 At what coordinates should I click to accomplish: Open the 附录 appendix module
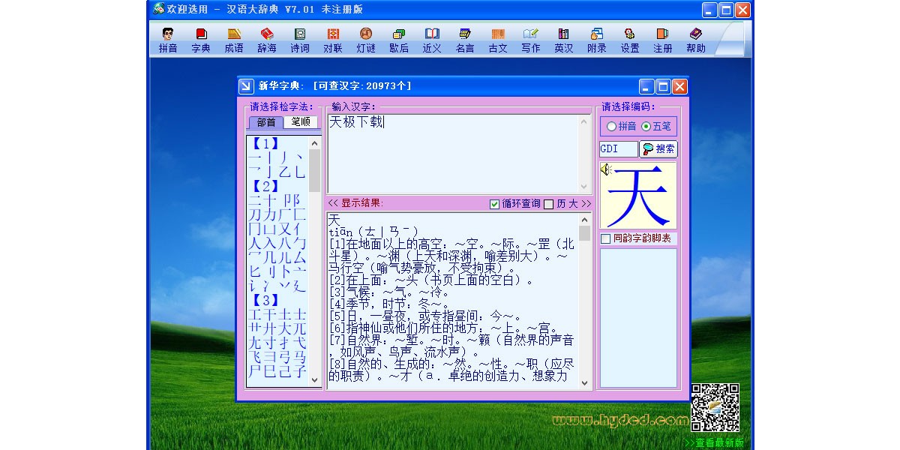(x=597, y=40)
